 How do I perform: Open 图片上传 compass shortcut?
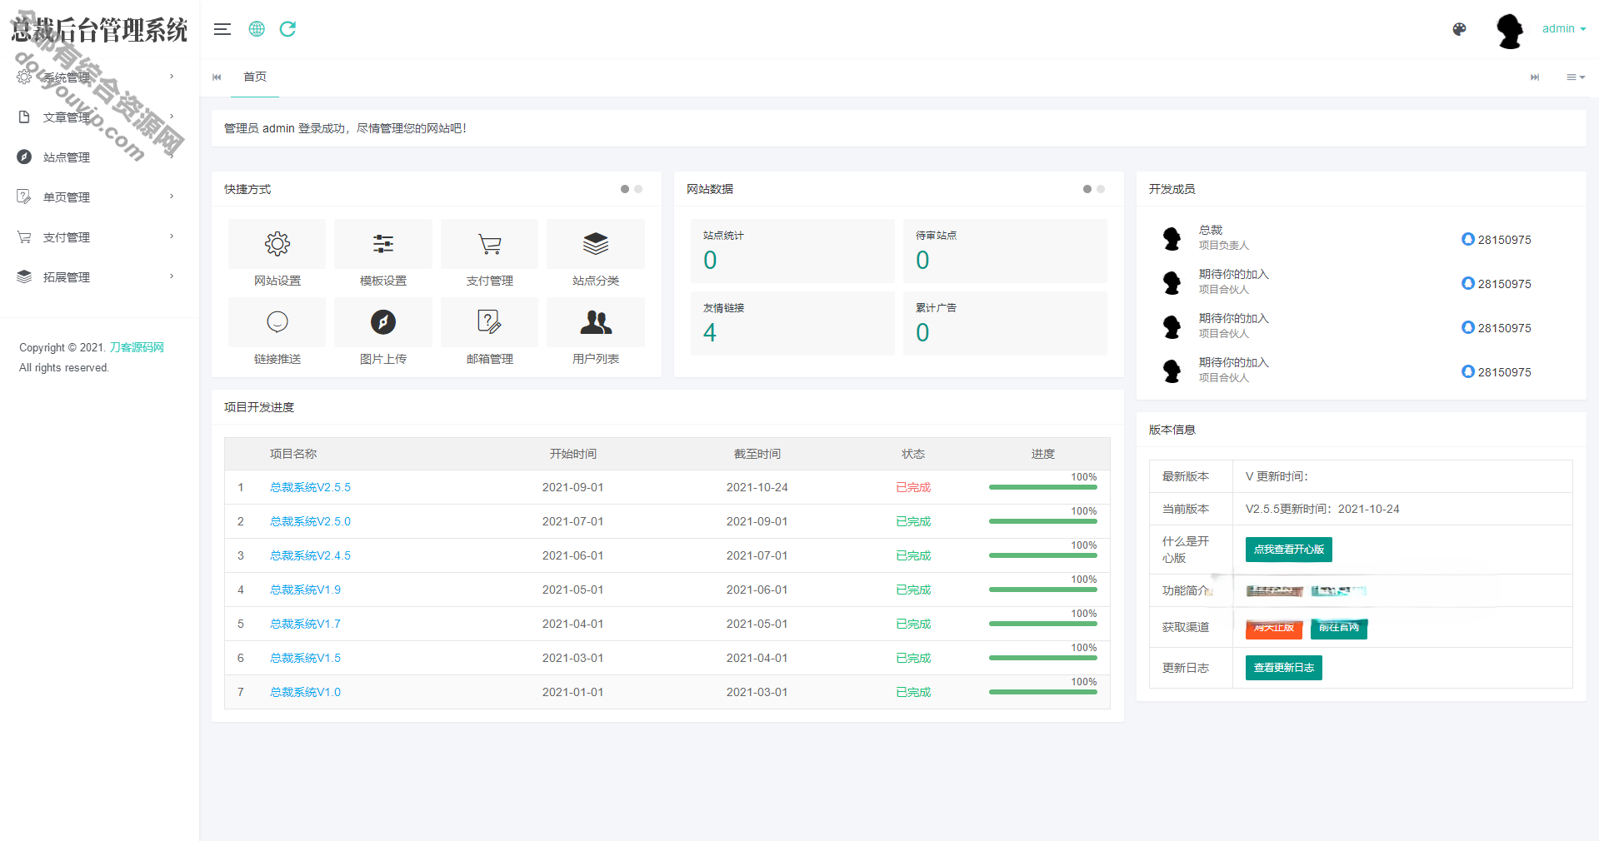[383, 322]
